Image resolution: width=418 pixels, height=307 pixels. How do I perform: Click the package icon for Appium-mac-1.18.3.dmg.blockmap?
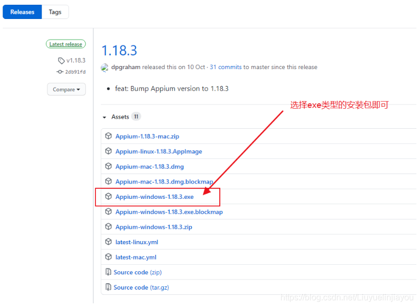click(108, 181)
